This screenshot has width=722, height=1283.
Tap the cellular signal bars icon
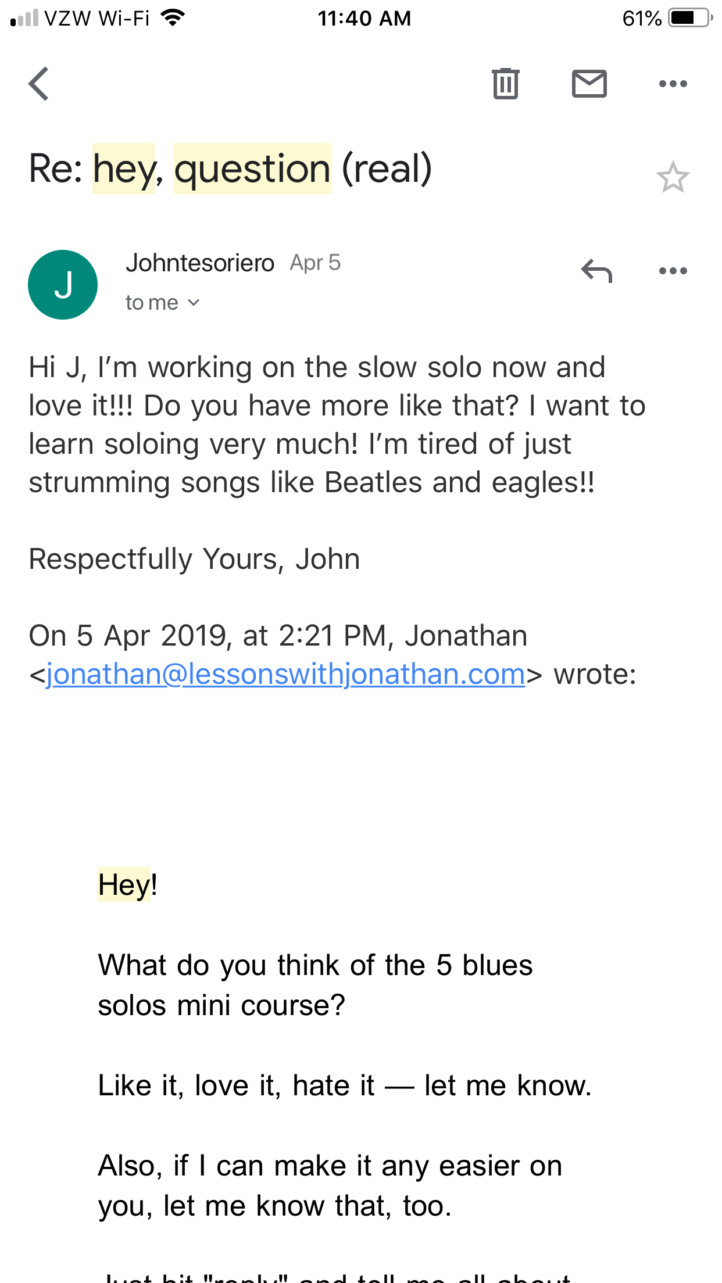[x=24, y=18]
